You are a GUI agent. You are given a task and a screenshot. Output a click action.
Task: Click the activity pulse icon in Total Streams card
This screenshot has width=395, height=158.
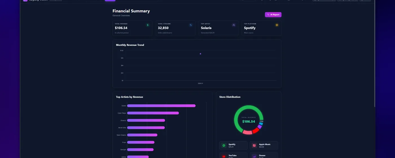pyautogui.click(x=191, y=25)
